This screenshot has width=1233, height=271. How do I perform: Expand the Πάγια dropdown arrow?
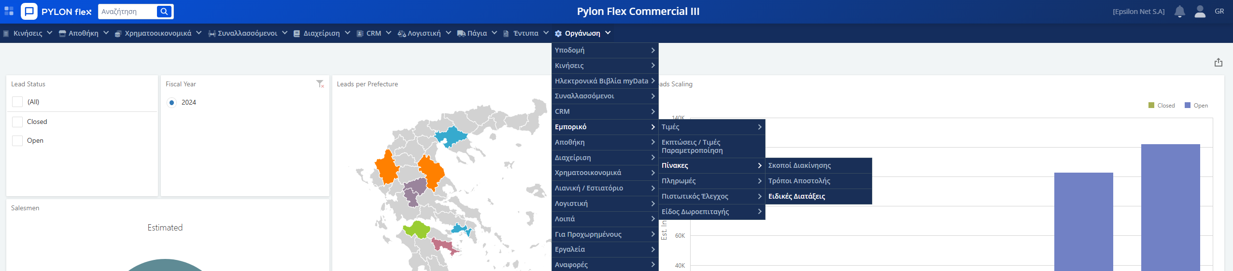(494, 33)
